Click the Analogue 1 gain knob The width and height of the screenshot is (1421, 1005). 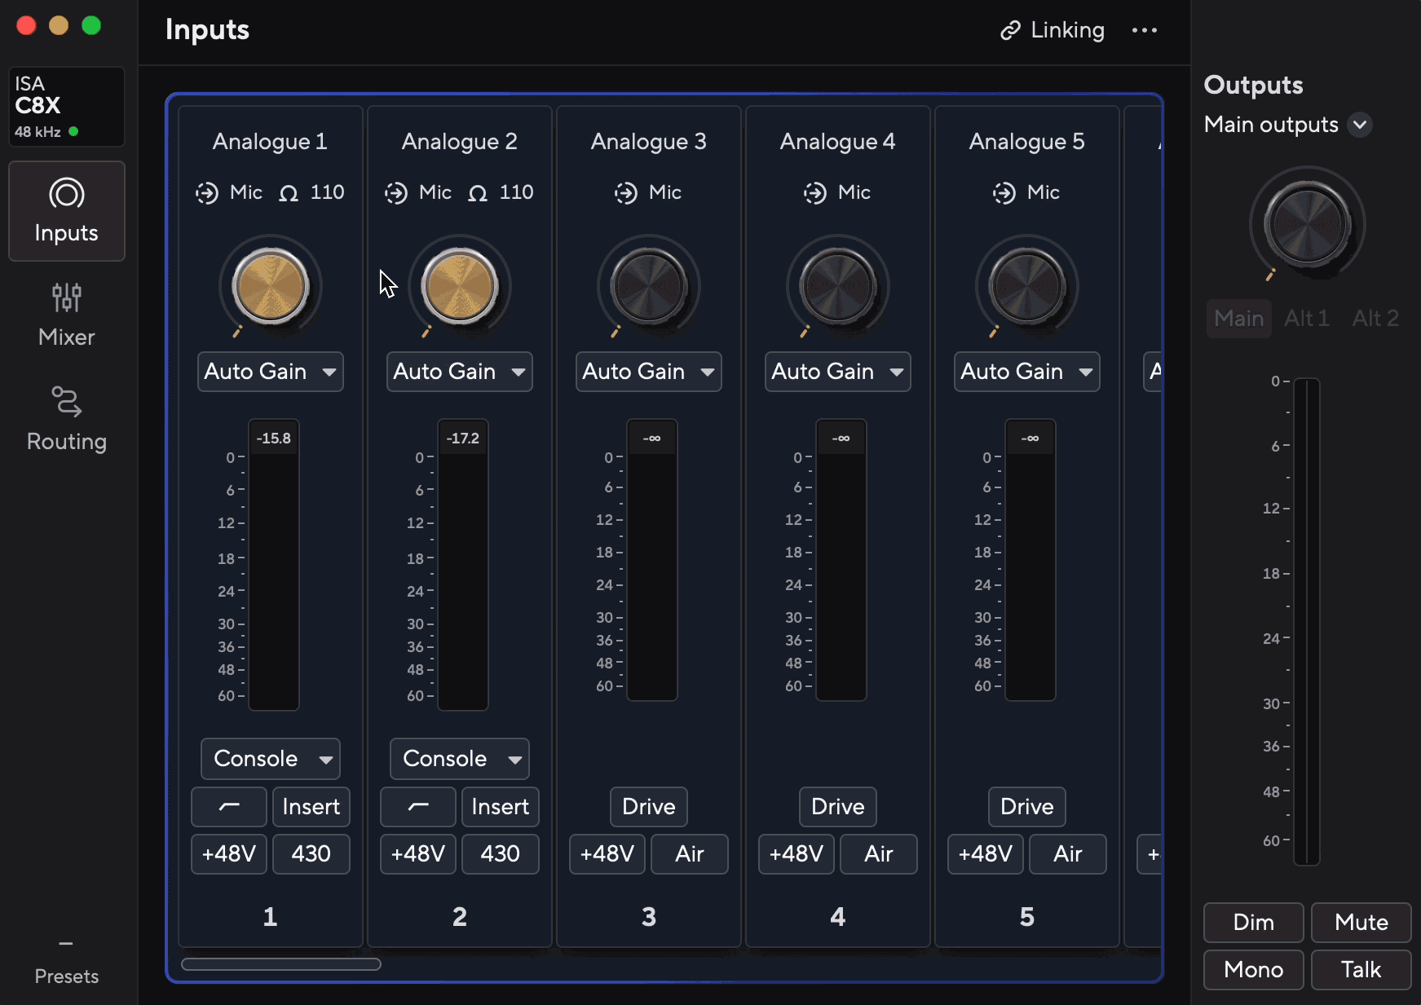point(271,287)
